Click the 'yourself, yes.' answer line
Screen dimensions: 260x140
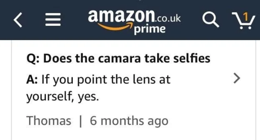62,97
